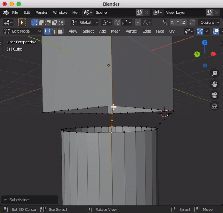
Task: Click the pan view hand icon
Action: coord(214,84)
